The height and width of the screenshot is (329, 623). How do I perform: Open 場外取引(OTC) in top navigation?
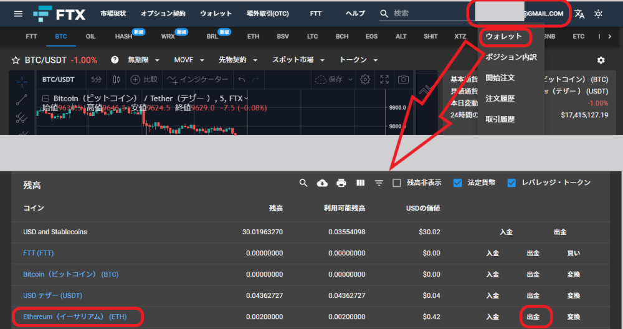(x=268, y=14)
